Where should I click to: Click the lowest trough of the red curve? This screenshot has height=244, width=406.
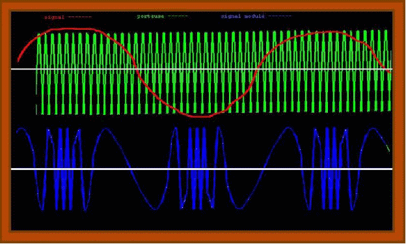point(199,116)
